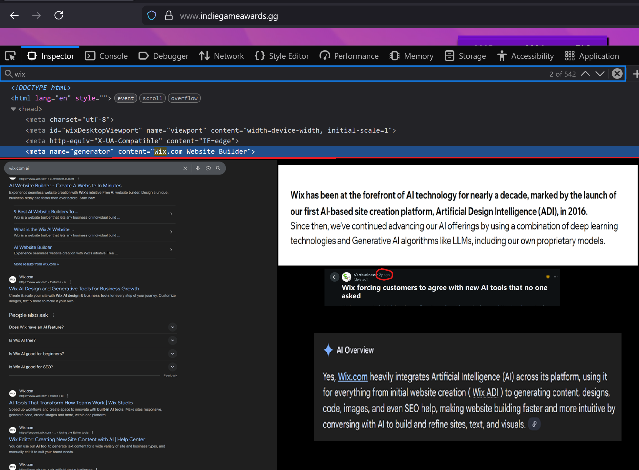Image resolution: width=639 pixels, height=470 pixels.
Task: Activate the element picker tool
Action: coord(10,56)
